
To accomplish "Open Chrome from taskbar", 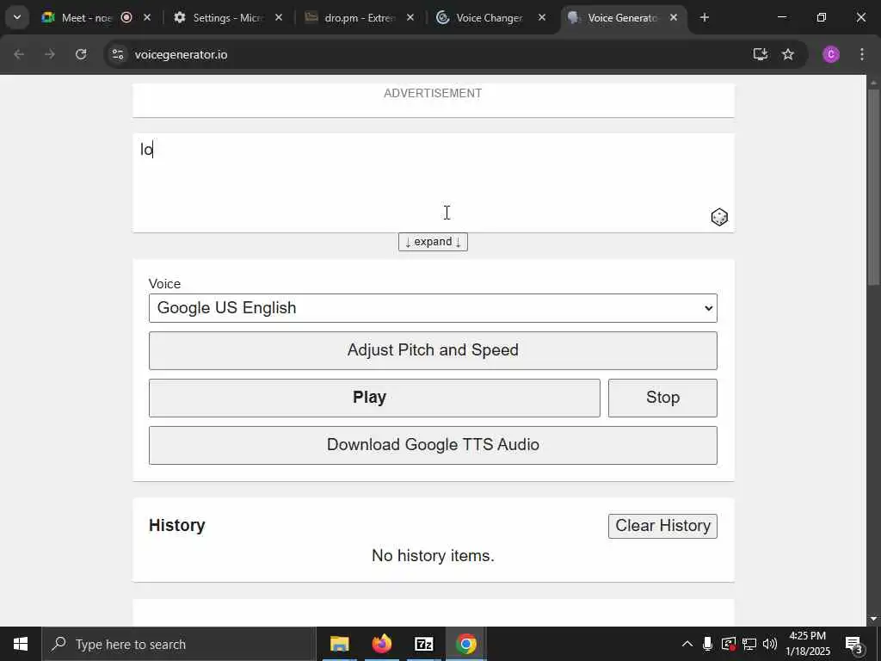I will pos(465,644).
